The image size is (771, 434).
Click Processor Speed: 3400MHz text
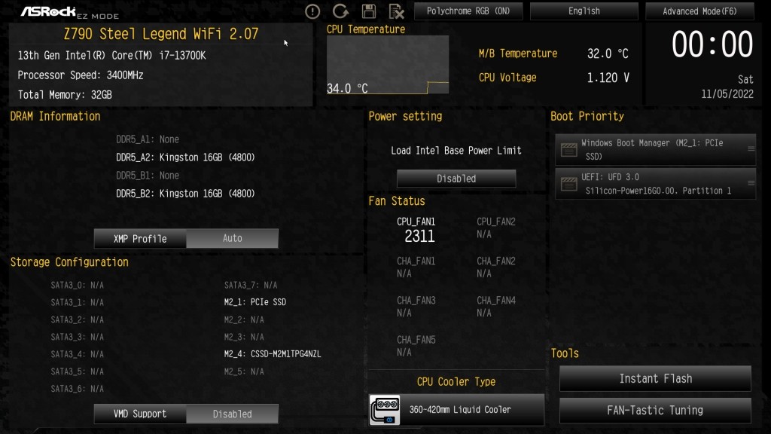(x=81, y=75)
